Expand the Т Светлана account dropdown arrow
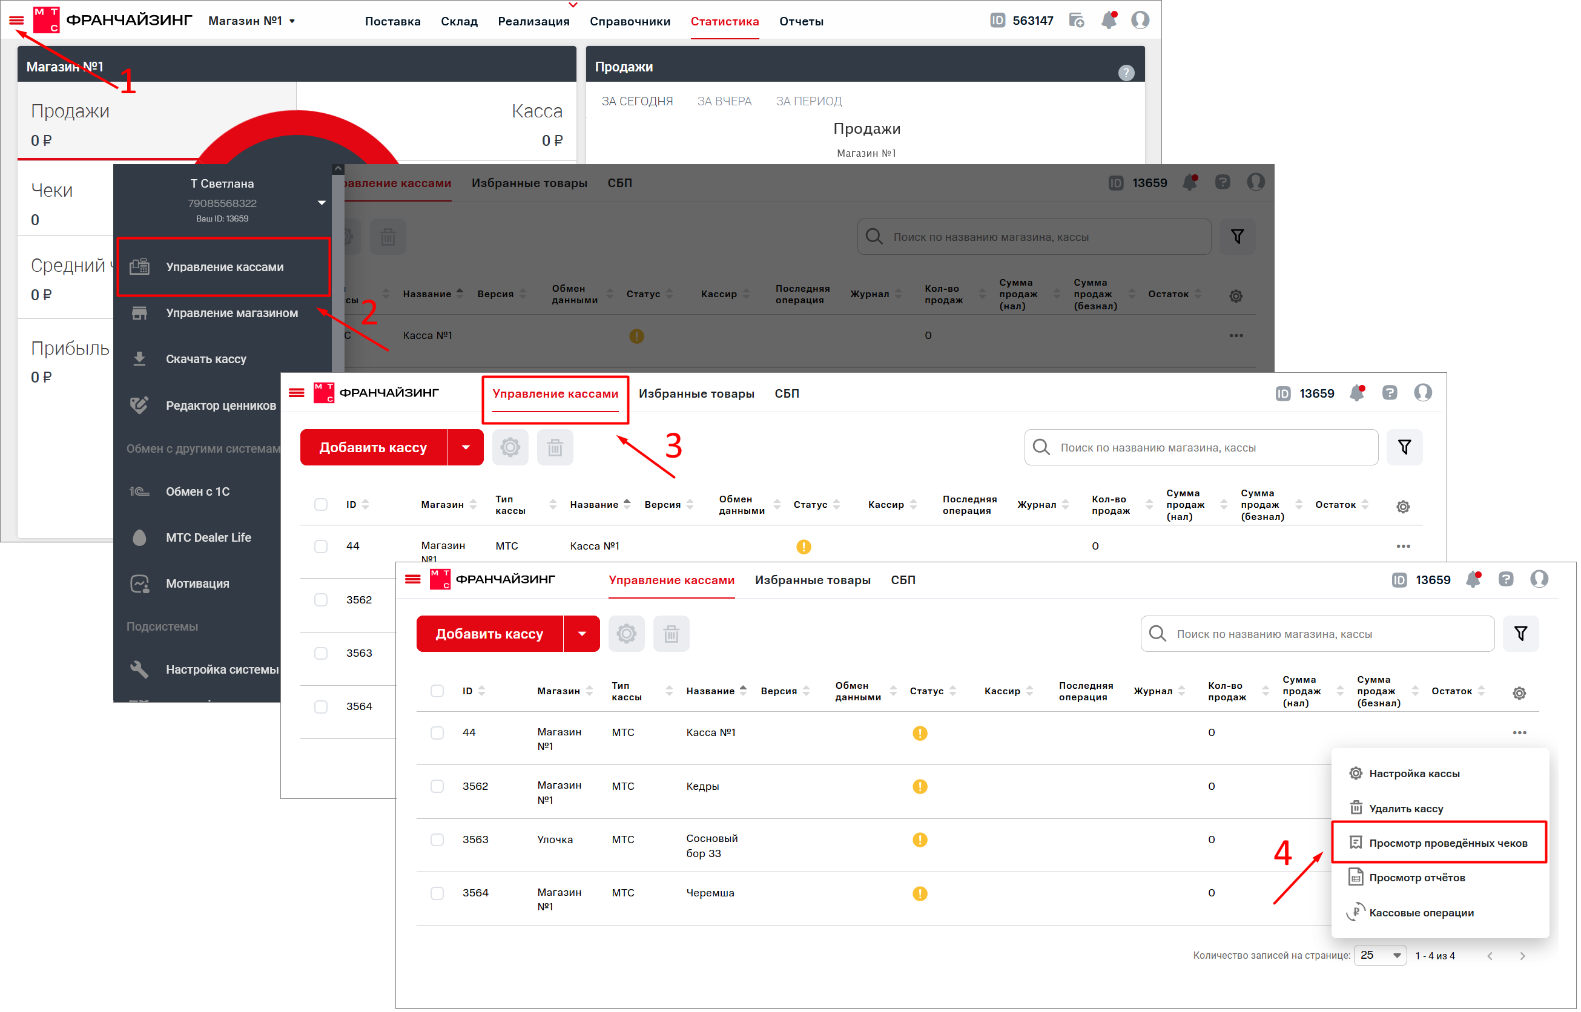Viewport: 1581px width, 1012px height. point(322,203)
